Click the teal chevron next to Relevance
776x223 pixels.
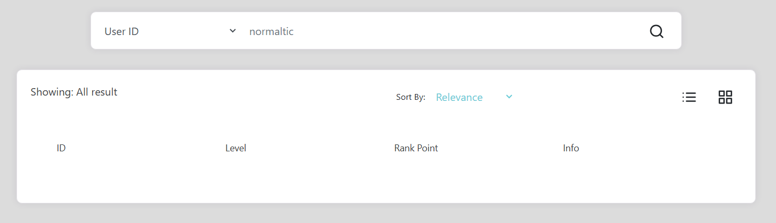[x=509, y=97]
